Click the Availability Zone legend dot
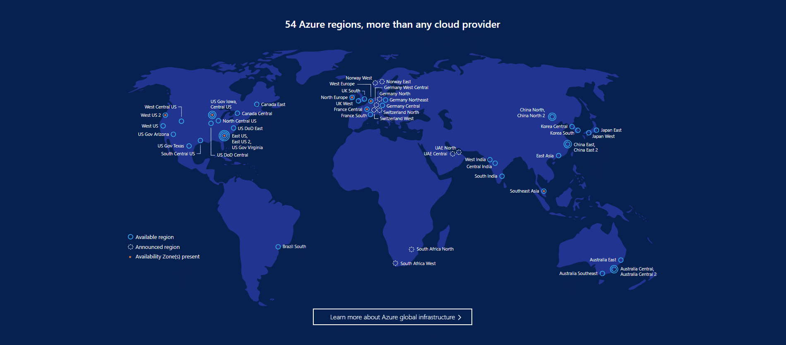 [130, 257]
